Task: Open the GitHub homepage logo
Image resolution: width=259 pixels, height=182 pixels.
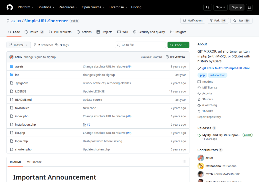Action: pyautogui.click(x=10, y=7)
